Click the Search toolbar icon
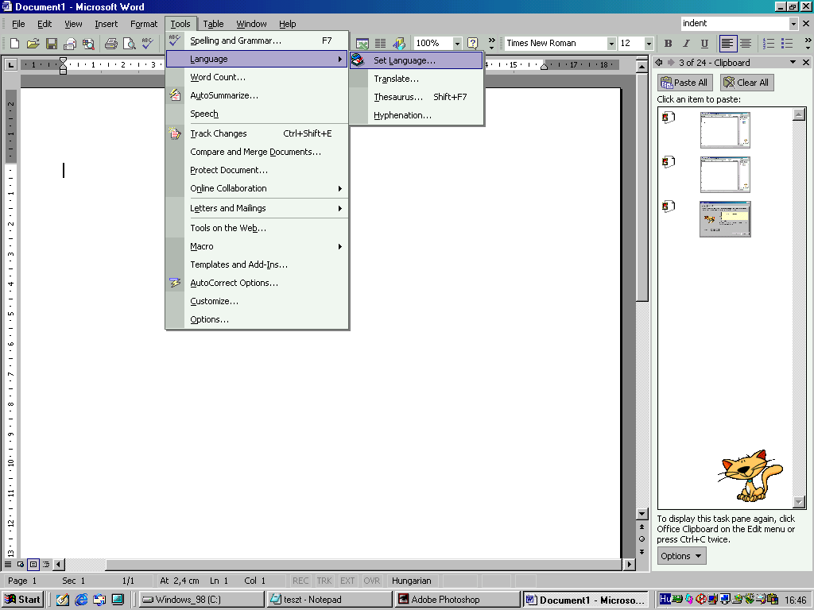Viewport: 814px width, 610px height. click(x=89, y=44)
